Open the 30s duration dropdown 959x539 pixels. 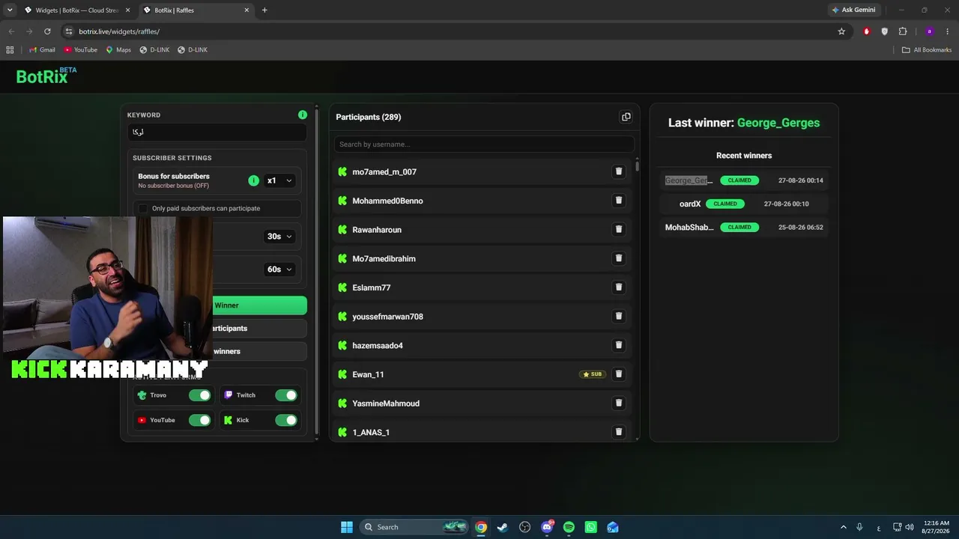pos(279,237)
